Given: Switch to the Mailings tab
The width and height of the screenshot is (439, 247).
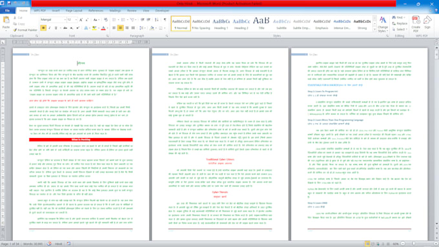Looking at the screenshot, I should pyautogui.click(x=115, y=10).
